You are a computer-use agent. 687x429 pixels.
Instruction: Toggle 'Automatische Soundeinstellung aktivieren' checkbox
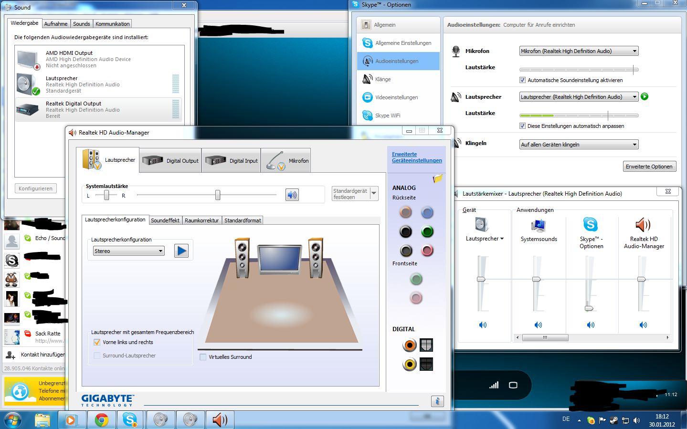coord(522,80)
